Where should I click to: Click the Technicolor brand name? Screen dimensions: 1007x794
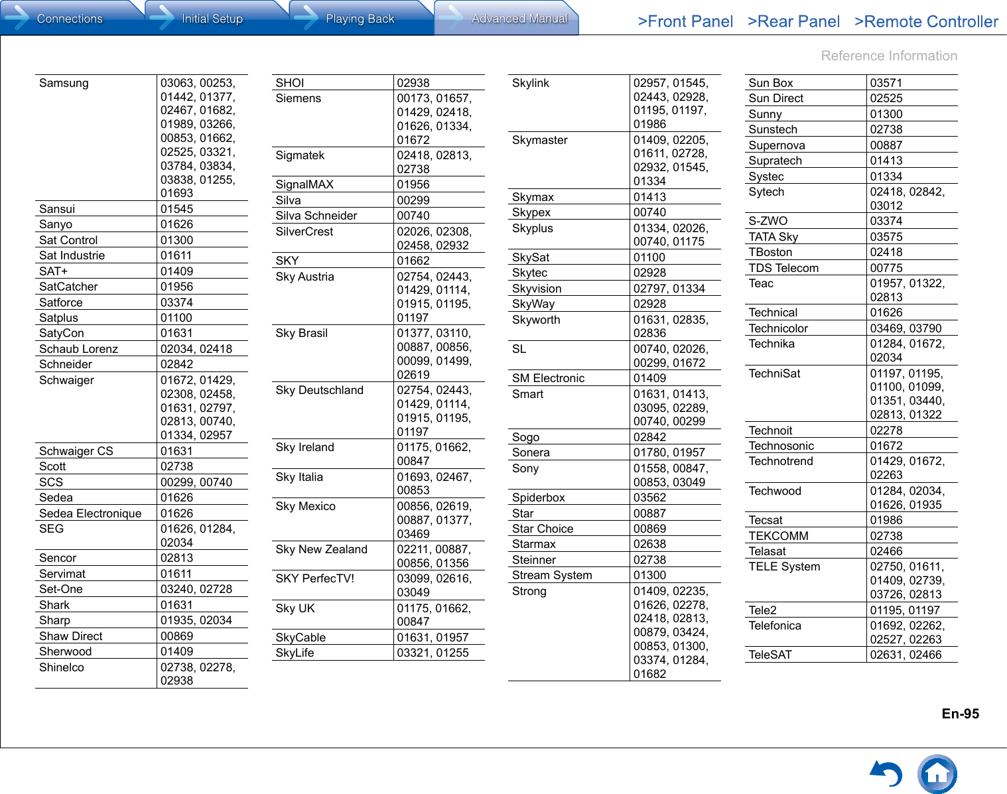(779, 328)
